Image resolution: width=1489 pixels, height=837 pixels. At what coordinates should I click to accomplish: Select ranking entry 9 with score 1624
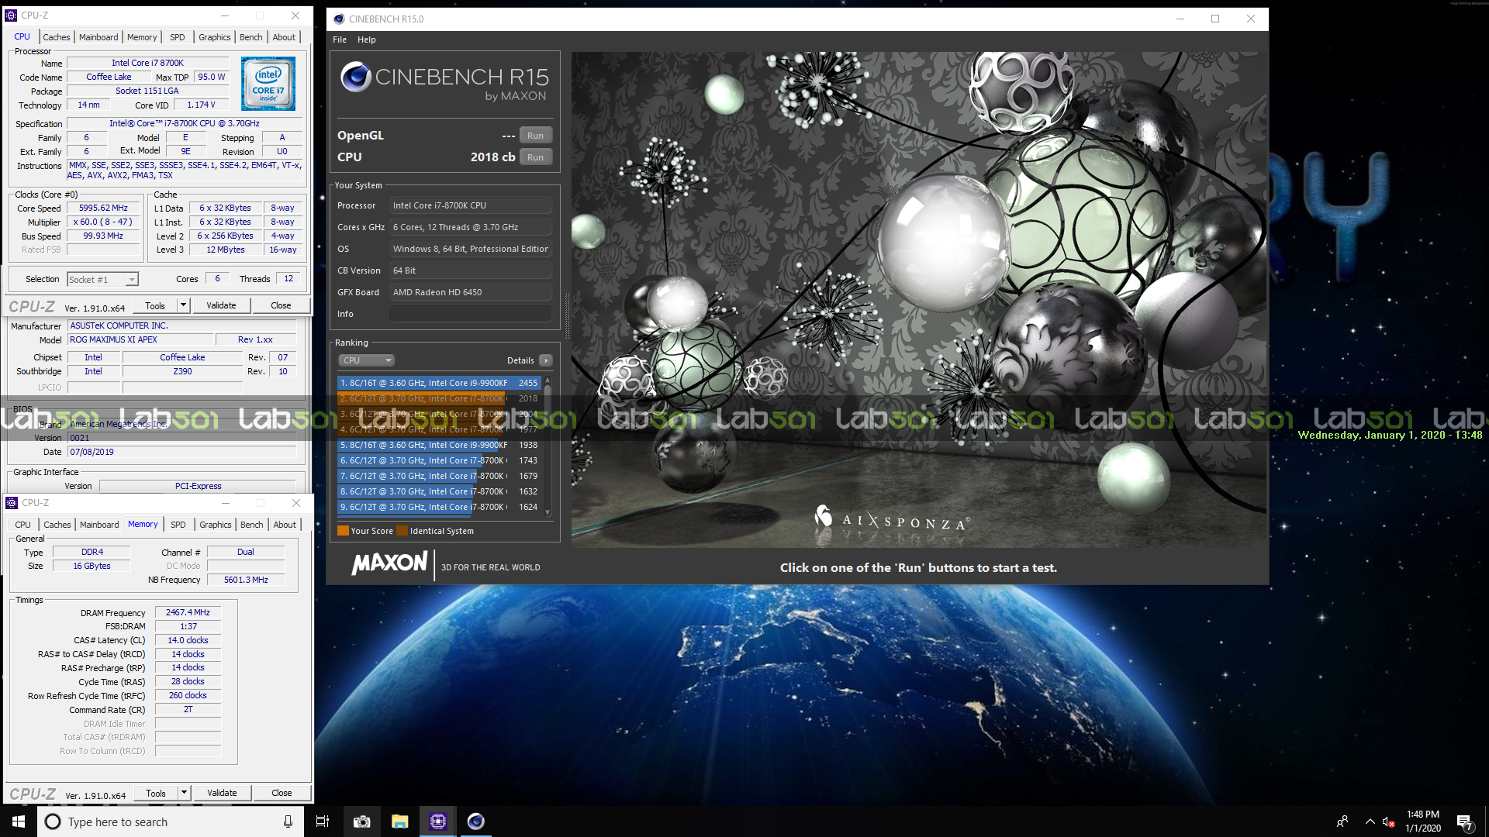[x=439, y=507]
